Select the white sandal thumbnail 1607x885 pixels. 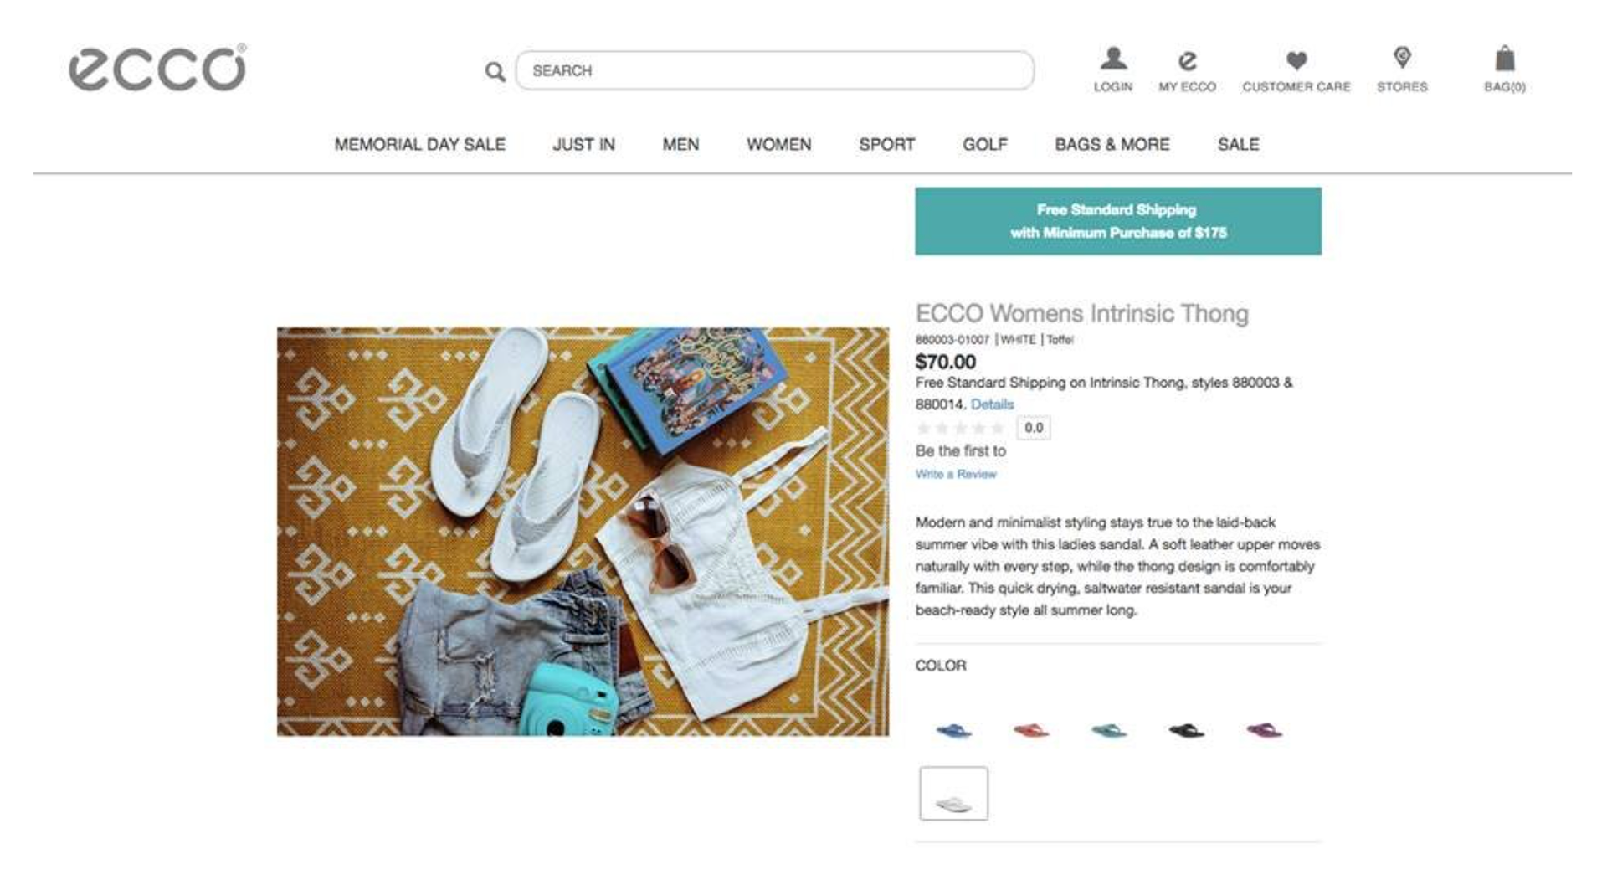pyautogui.click(x=953, y=794)
